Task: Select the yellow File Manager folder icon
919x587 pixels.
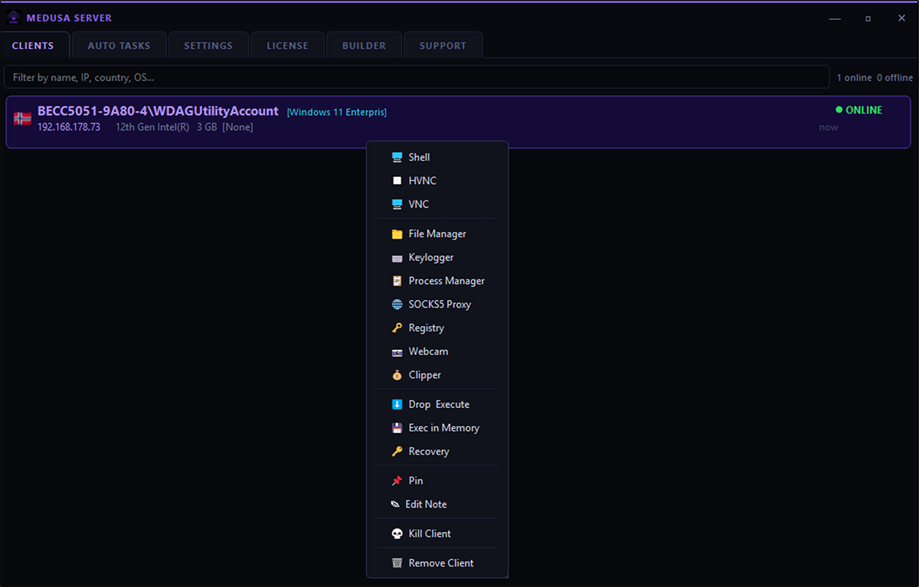Action: click(397, 234)
